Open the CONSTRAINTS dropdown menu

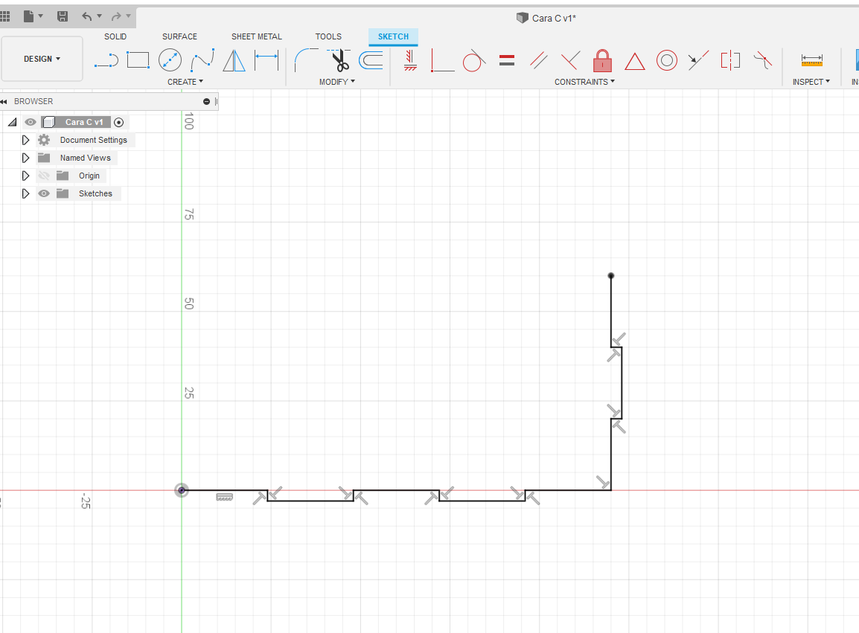pyautogui.click(x=584, y=82)
